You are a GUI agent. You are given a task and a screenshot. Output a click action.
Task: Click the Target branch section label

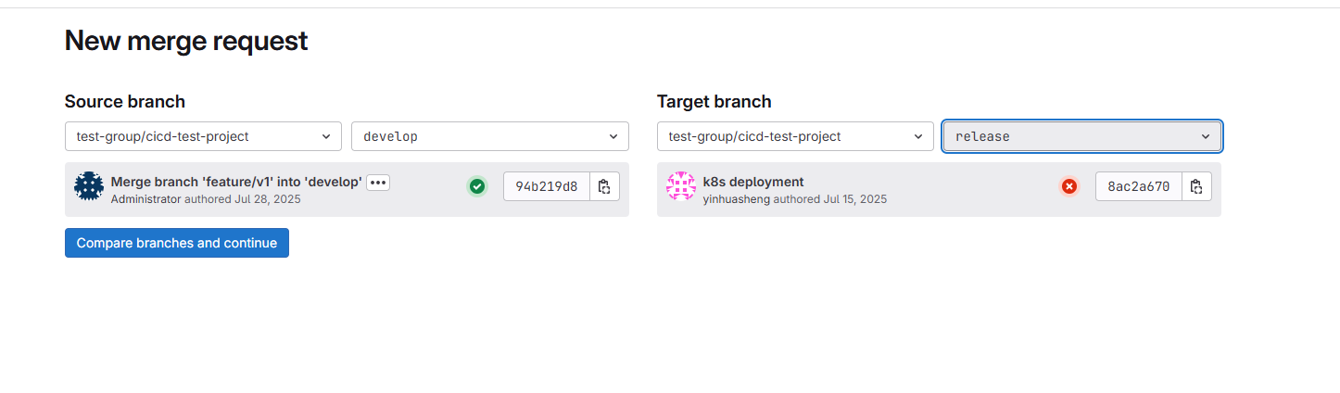tap(714, 102)
